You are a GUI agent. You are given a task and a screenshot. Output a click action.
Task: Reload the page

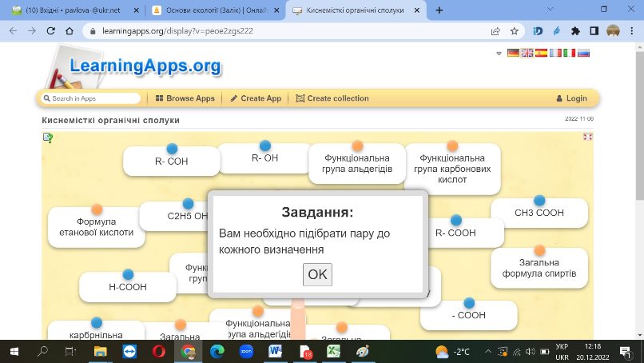50,31
